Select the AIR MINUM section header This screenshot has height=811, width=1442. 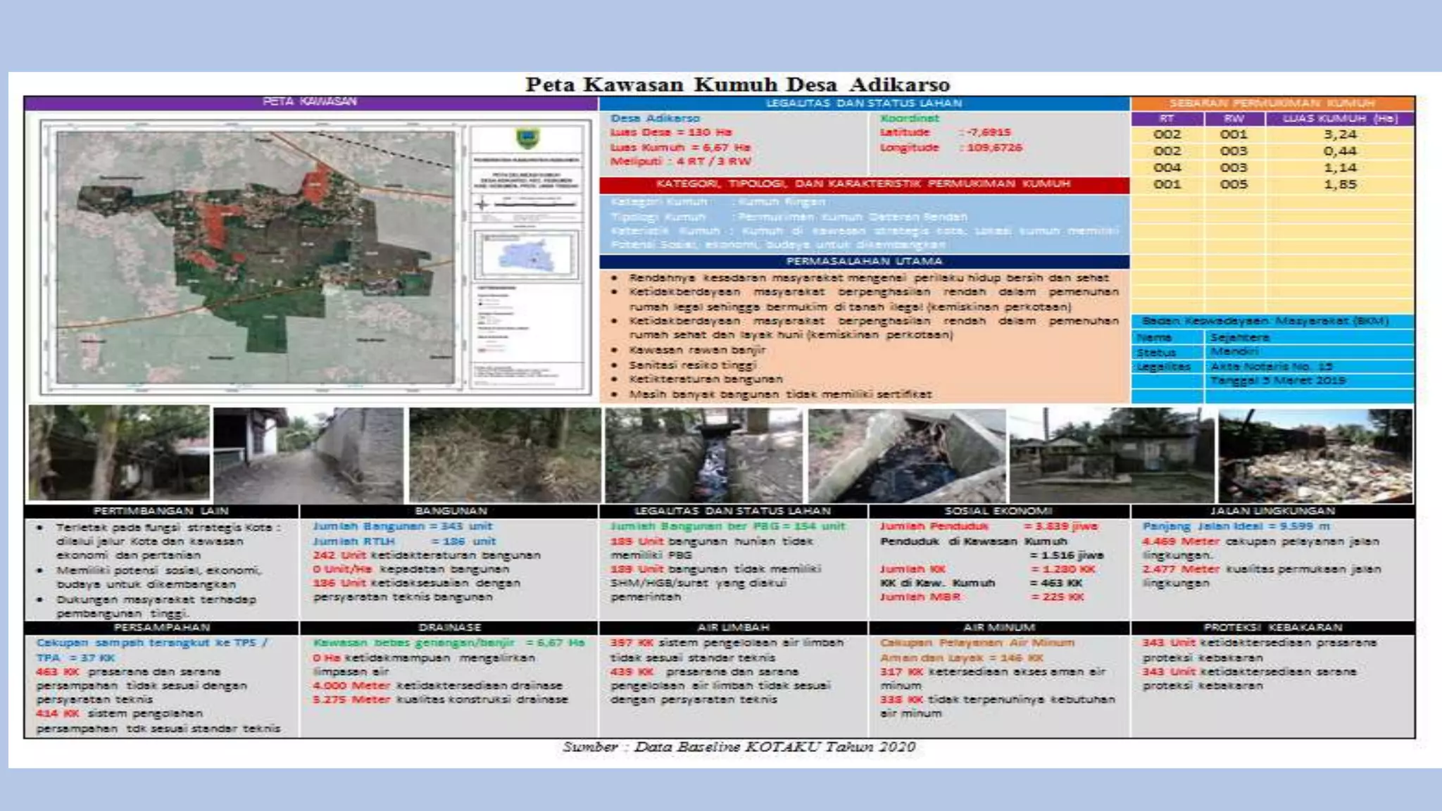[x=998, y=627]
